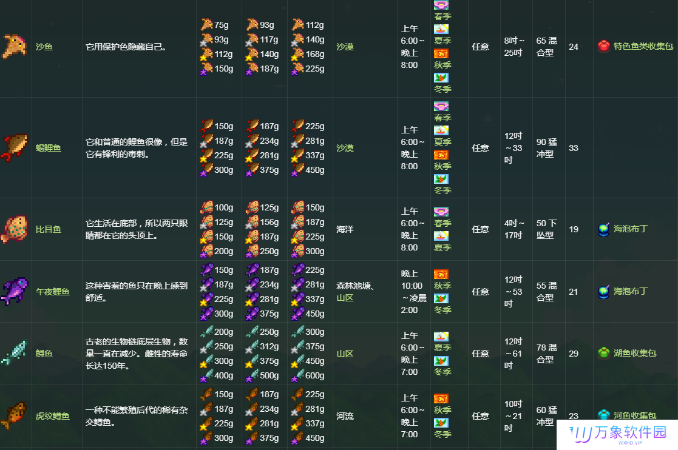The image size is (678, 450).
Task: Click the 秋季 text link in 虎纹鳟鱼 row
Action: [442, 410]
